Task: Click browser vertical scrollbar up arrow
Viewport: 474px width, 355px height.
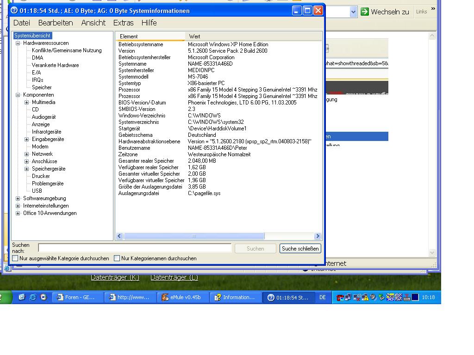Action: pyautogui.click(x=432, y=36)
